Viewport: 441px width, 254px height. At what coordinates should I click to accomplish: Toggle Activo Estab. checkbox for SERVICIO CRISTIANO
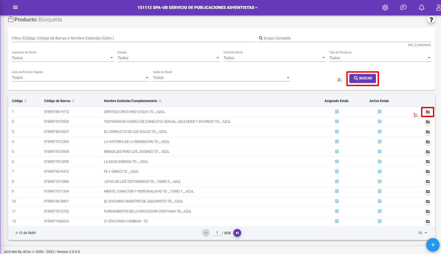point(380,111)
